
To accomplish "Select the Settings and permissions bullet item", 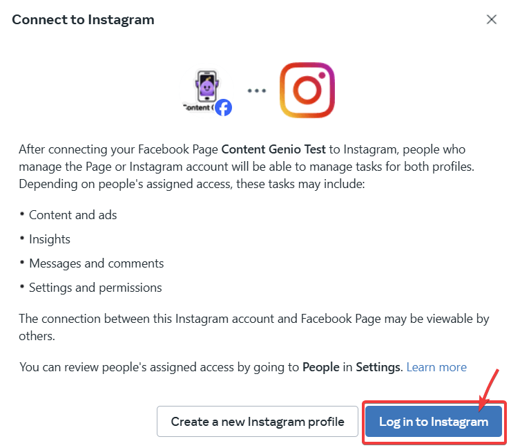I will pos(95,288).
